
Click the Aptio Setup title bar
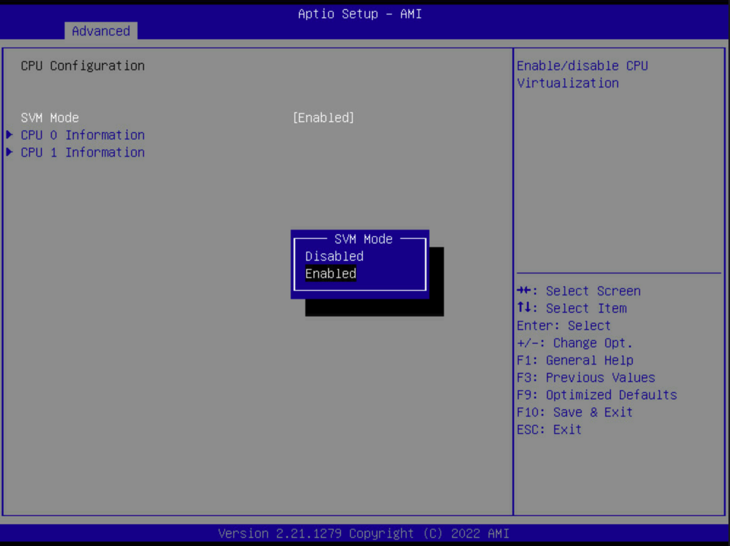point(359,13)
